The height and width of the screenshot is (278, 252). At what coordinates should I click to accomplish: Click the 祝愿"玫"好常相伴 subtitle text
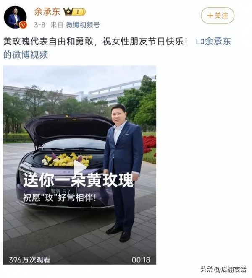click(60, 197)
